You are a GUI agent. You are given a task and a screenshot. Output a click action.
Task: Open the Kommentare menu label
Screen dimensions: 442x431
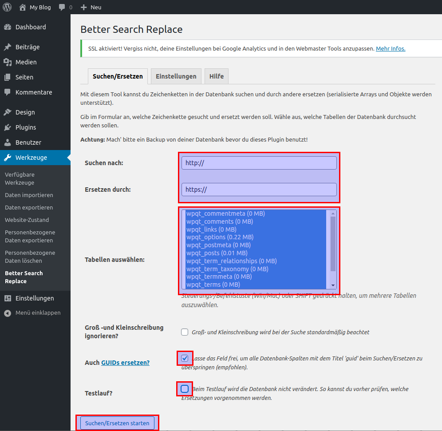pos(34,92)
